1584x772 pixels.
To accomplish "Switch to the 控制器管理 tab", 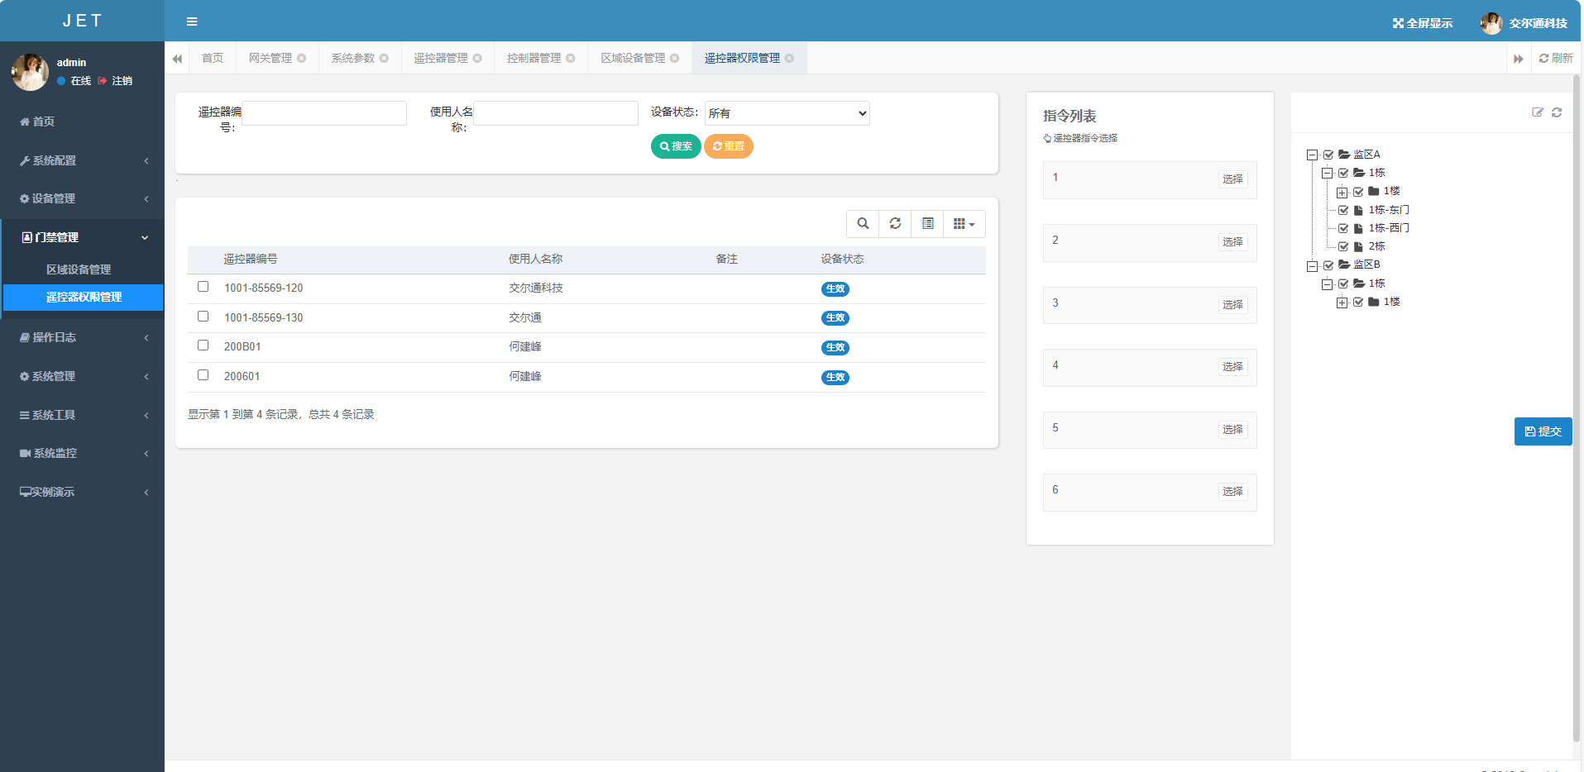I will 534,58.
